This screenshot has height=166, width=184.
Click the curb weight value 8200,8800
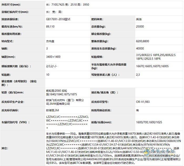pos(142,41)
